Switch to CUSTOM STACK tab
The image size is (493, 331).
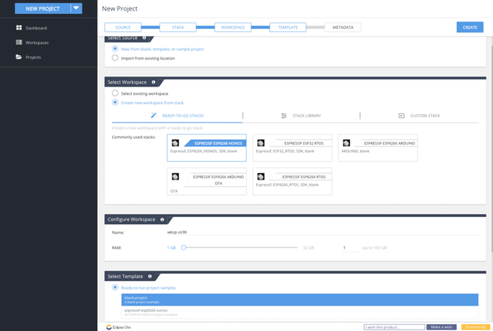click(x=420, y=115)
